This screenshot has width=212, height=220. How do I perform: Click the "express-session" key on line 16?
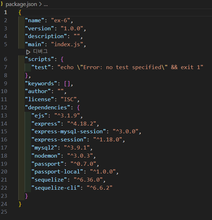[59, 140]
